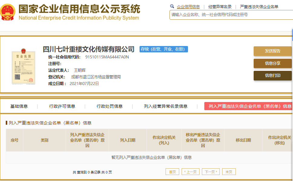This screenshot has width=293, height=181.
Task: Click the 列入严重违法失信企业名单（黑名单）原因 column header
Action: 87,140
